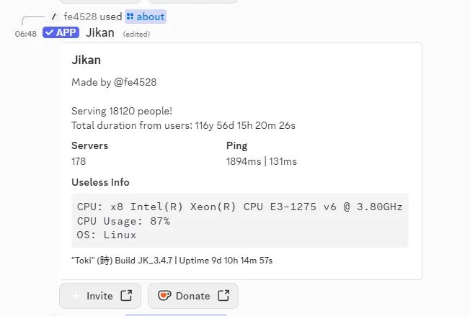Open the Jikan bot name profile
This screenshot has width=470, height=316.
tap(99, 32)
